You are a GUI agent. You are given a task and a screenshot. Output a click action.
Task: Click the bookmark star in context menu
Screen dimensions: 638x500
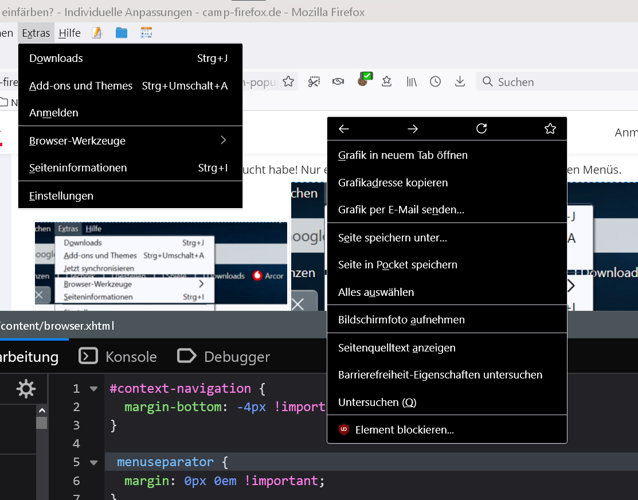click(x=550, y=129)
